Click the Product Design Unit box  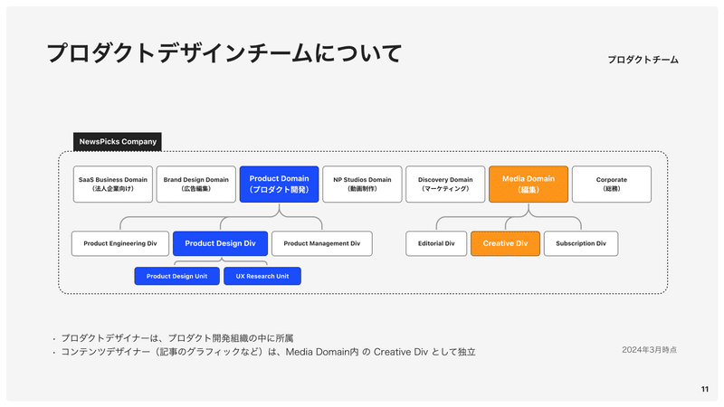click(176, 276)
